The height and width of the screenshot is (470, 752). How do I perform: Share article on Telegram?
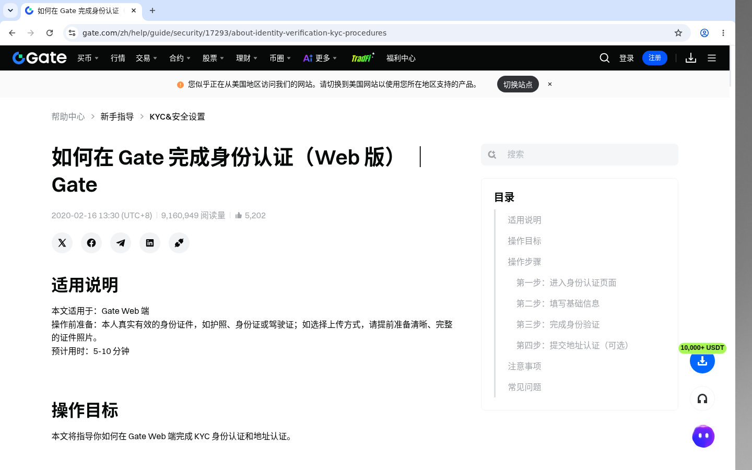(121, 243)
